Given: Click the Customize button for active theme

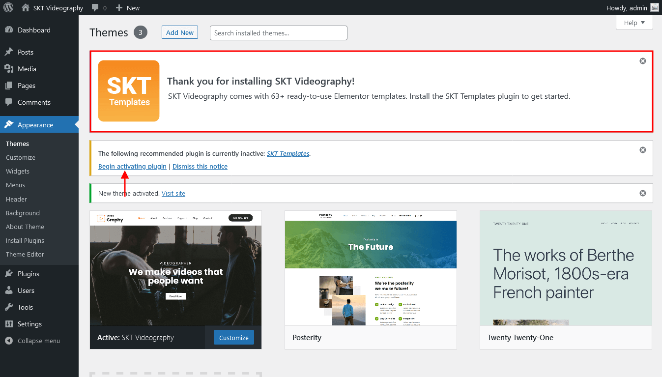Looking at the screenshot, I should [234, 338].
